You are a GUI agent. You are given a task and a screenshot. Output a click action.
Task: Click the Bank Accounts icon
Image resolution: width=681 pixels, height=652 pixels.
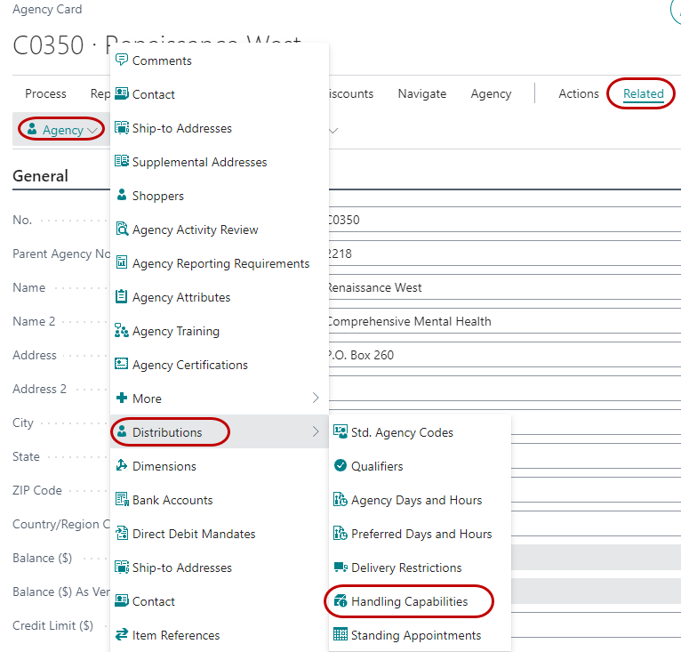click(x=122, y=500)
